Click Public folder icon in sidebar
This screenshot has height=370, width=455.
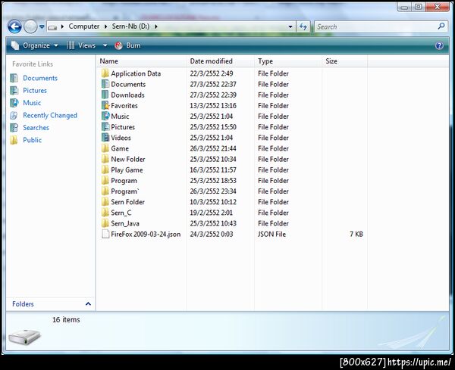(14, 140)
